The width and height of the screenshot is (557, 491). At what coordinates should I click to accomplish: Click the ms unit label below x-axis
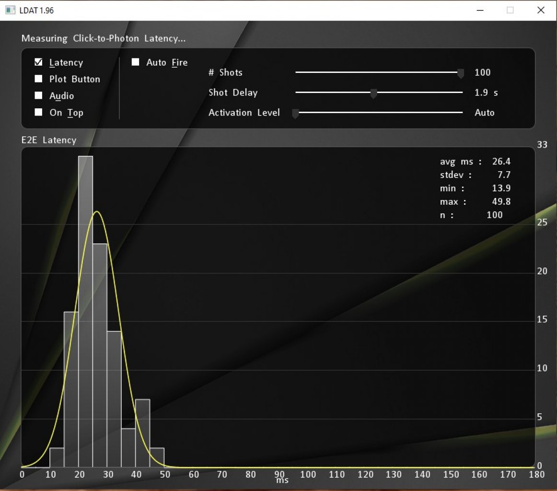(282, 481)
